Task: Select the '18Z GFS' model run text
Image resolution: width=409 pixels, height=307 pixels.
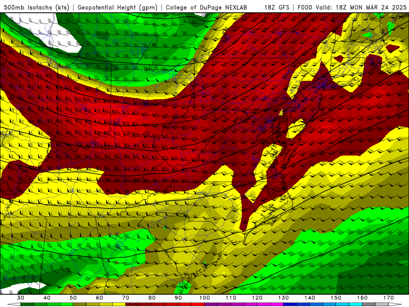Action: pyautogui.click(x=277, y=8)
